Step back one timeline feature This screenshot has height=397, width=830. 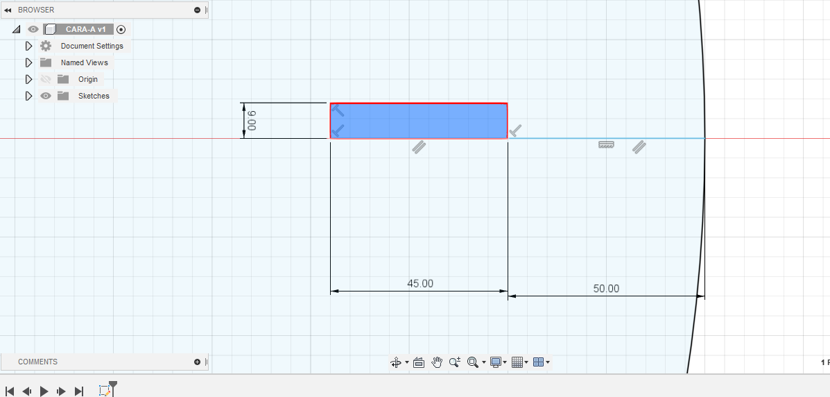tap(26, 391)
